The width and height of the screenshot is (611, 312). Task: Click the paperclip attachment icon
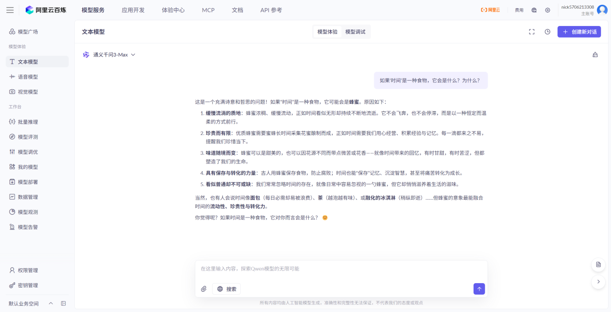click(x=204, y=289)
